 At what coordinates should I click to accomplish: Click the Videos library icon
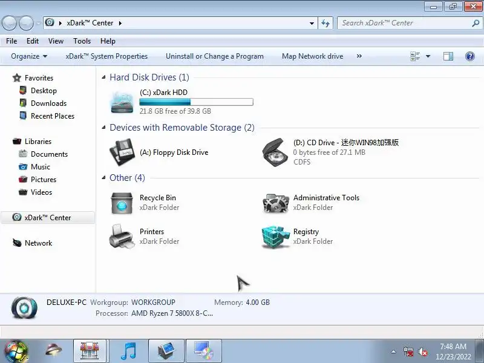pos(23,192)
